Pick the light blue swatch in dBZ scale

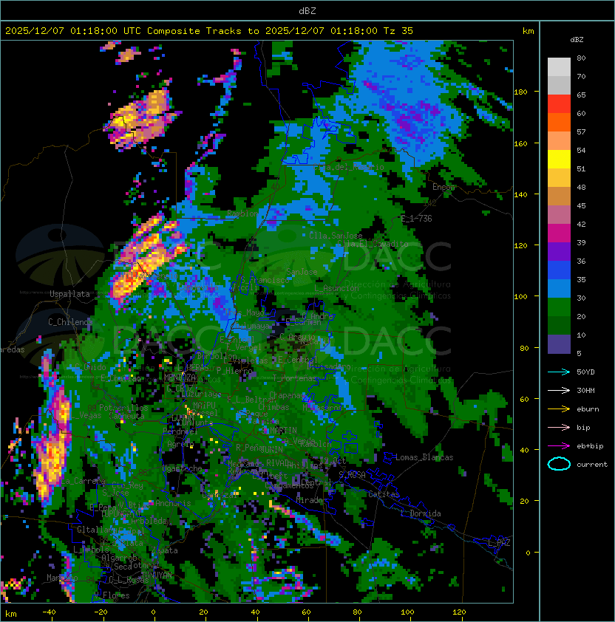click(x=559, y=288)
